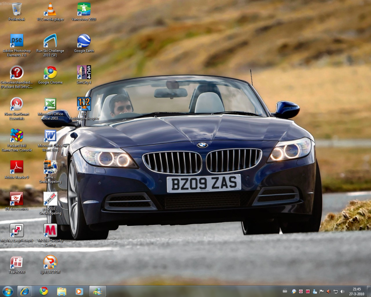Click the orange speaker tray icon
The image size is (371, 297).
(x=328, y=291)
